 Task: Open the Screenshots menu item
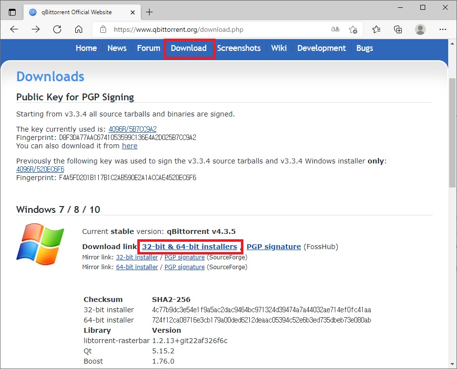(239, 48)
